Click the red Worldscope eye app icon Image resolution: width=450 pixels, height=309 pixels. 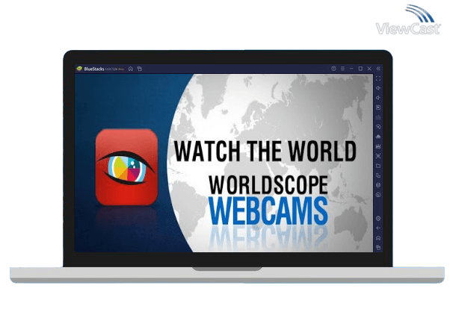click(126, 167)
